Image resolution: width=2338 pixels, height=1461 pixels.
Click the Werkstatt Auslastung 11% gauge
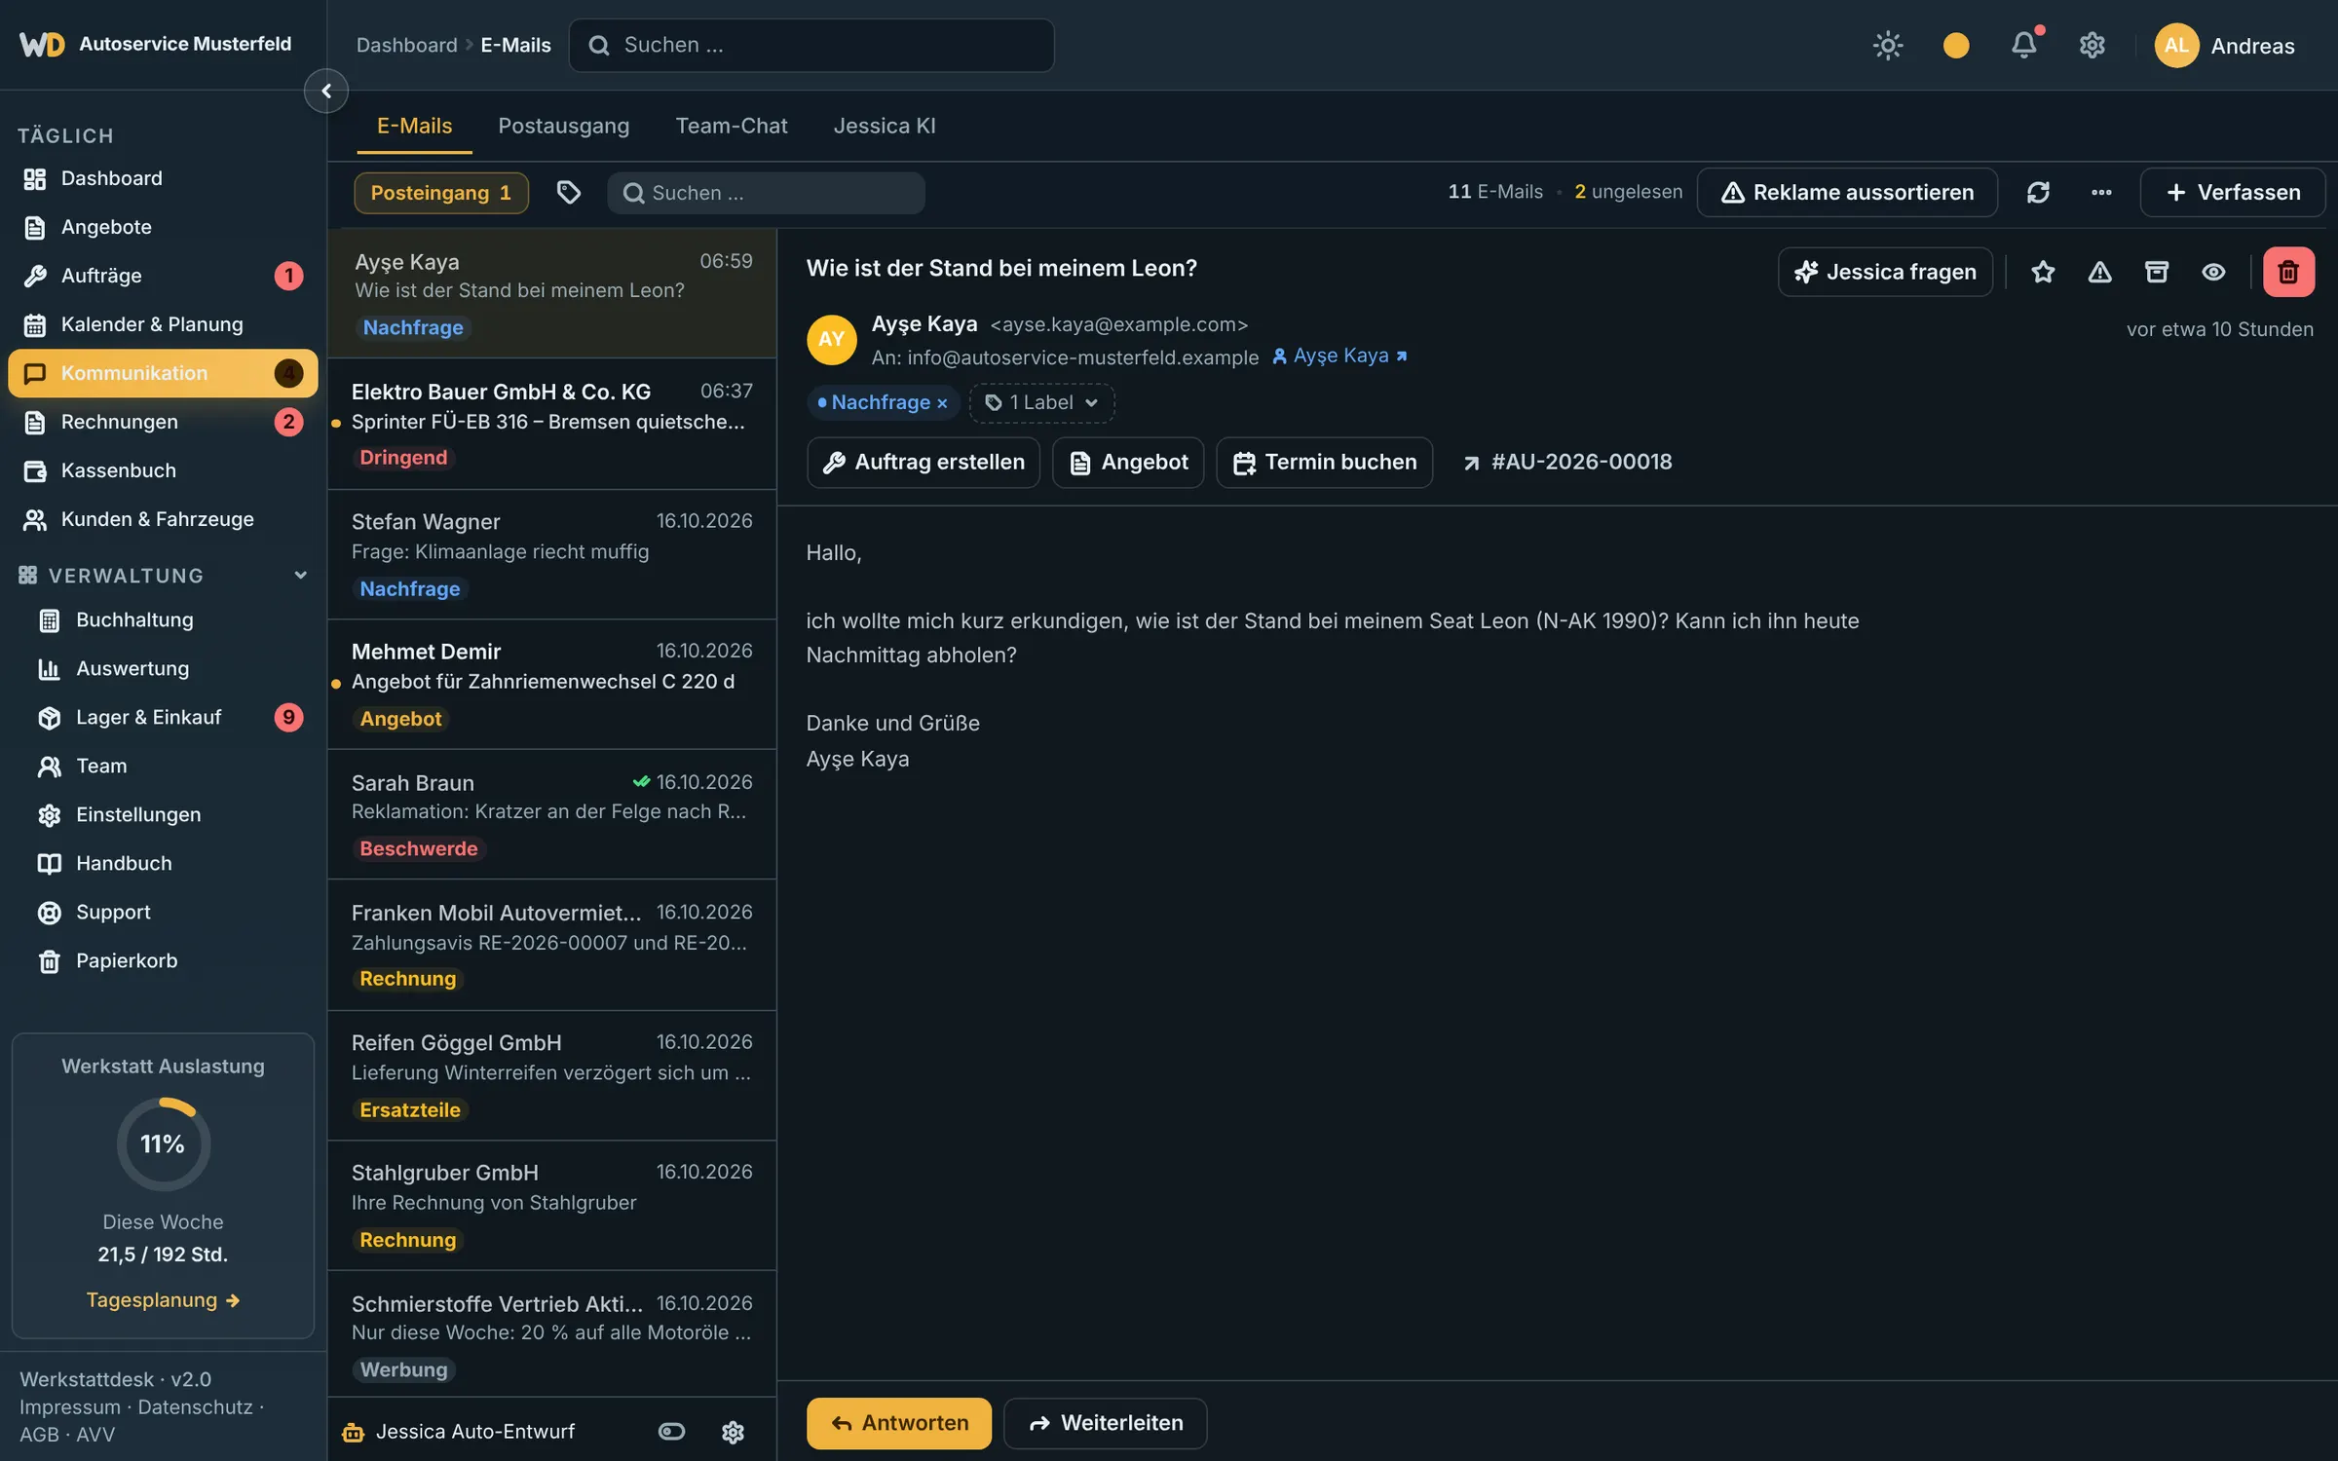click(x=163, y=1143)
